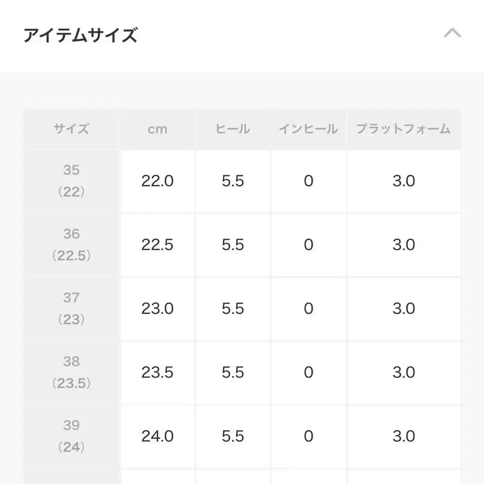Select size 38 (23.5) row label

[72, 372]
